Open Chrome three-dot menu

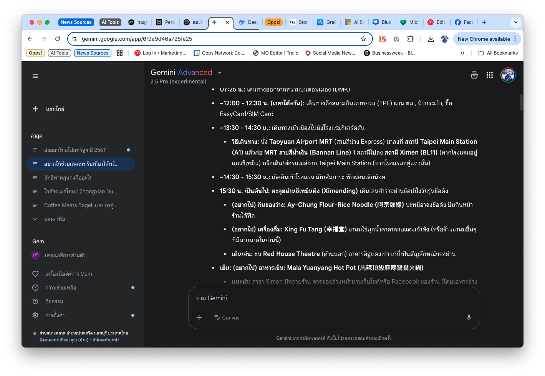pyautogui.click(x=515, y=39)
